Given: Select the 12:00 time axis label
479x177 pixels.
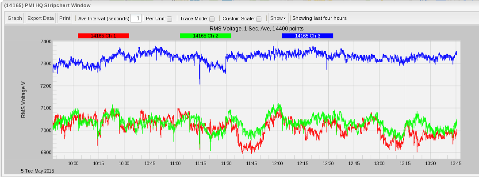Looking at the screenshot, I should [277, 163].
